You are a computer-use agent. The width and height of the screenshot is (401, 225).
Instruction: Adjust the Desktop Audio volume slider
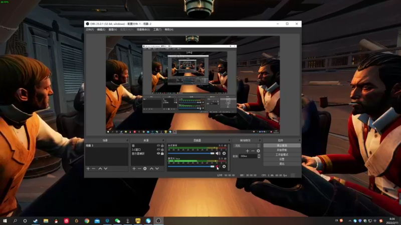pos(191,153)
